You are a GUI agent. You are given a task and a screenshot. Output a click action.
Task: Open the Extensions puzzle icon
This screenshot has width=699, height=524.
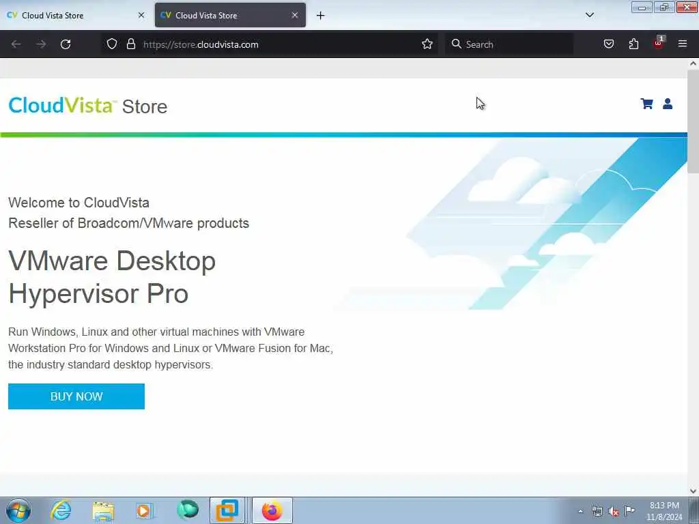pos(633,44)
